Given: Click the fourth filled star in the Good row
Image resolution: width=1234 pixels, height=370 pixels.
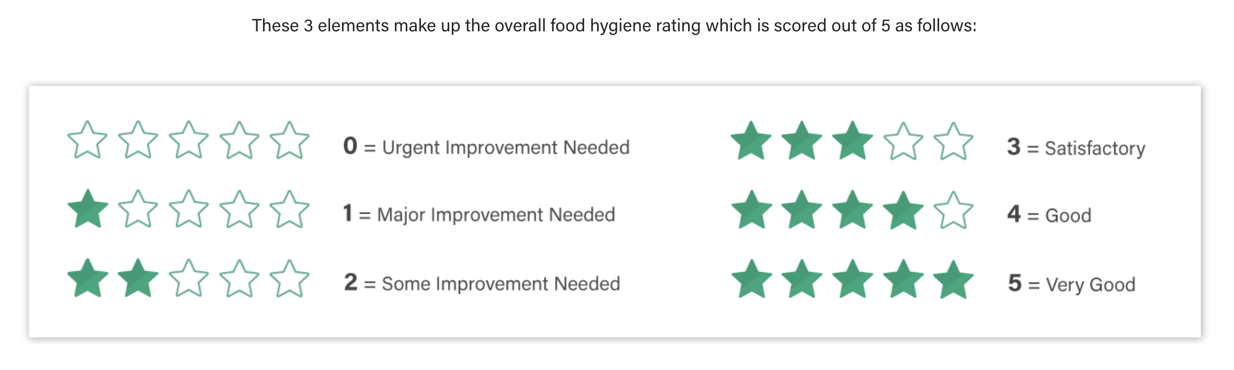Looking at the screenshot, I should [903, 210].
